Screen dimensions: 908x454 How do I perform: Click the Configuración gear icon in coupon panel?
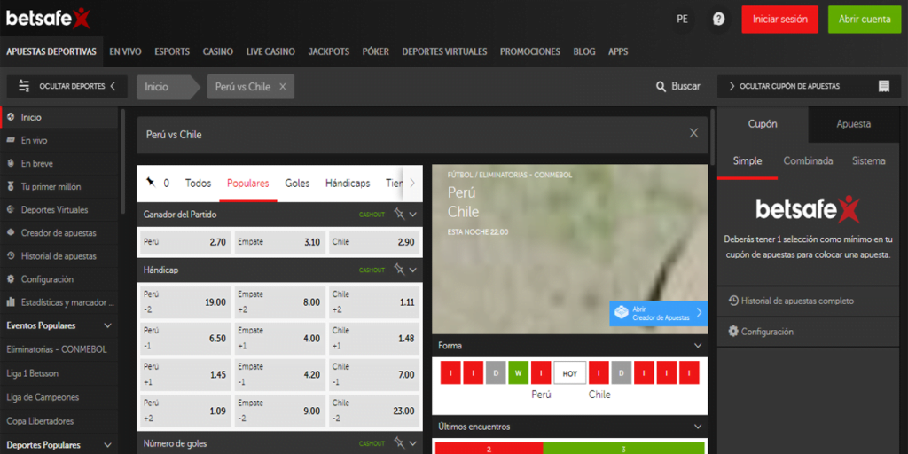click(x=733, y=331)
